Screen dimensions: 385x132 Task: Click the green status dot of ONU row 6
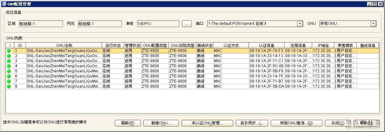coord(9,76)
